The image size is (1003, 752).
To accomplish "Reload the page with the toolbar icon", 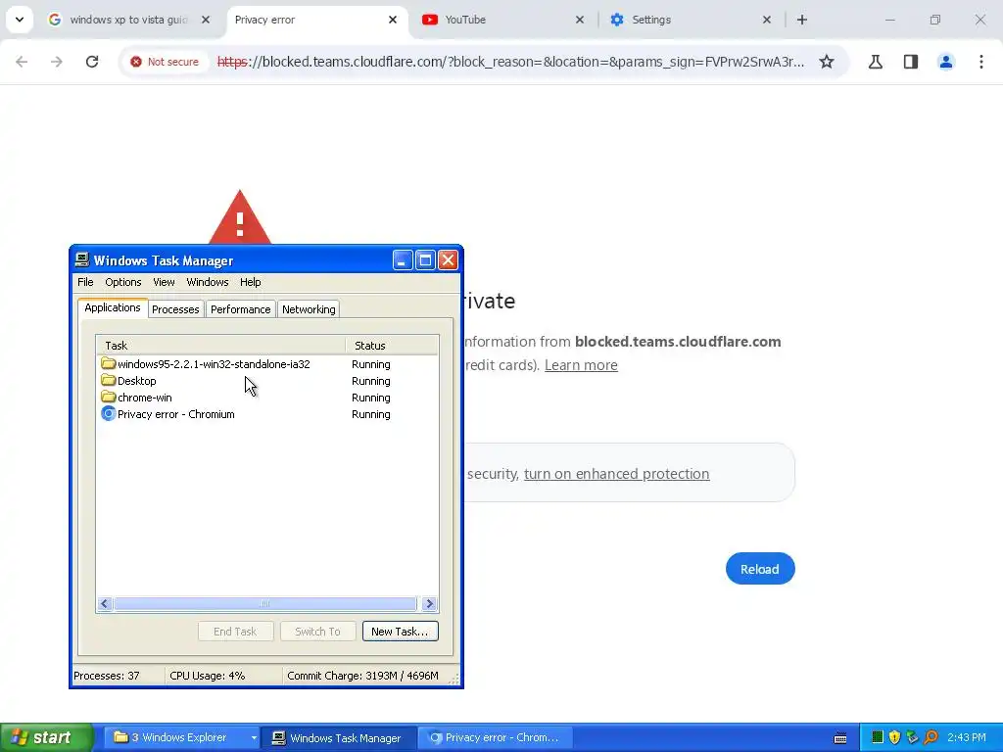I will 92,62.
